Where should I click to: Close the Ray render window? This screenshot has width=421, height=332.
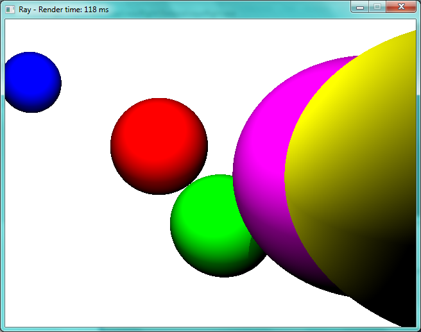pyautogui.click(x=402, y=6)
